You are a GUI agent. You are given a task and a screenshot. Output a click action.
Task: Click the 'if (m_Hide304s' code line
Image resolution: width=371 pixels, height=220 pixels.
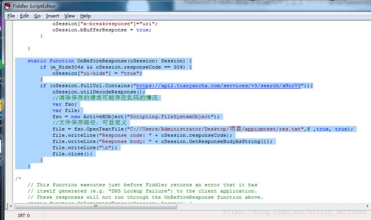[116, 67]
